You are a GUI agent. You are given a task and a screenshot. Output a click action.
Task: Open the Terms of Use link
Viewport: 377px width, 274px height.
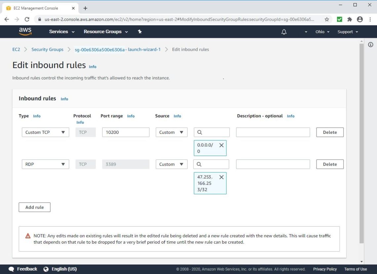(356, 269)
